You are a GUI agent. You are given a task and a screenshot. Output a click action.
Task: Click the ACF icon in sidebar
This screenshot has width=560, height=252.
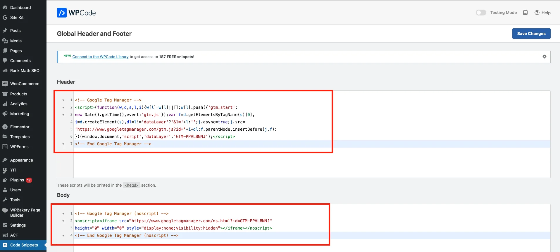[5, 235]
